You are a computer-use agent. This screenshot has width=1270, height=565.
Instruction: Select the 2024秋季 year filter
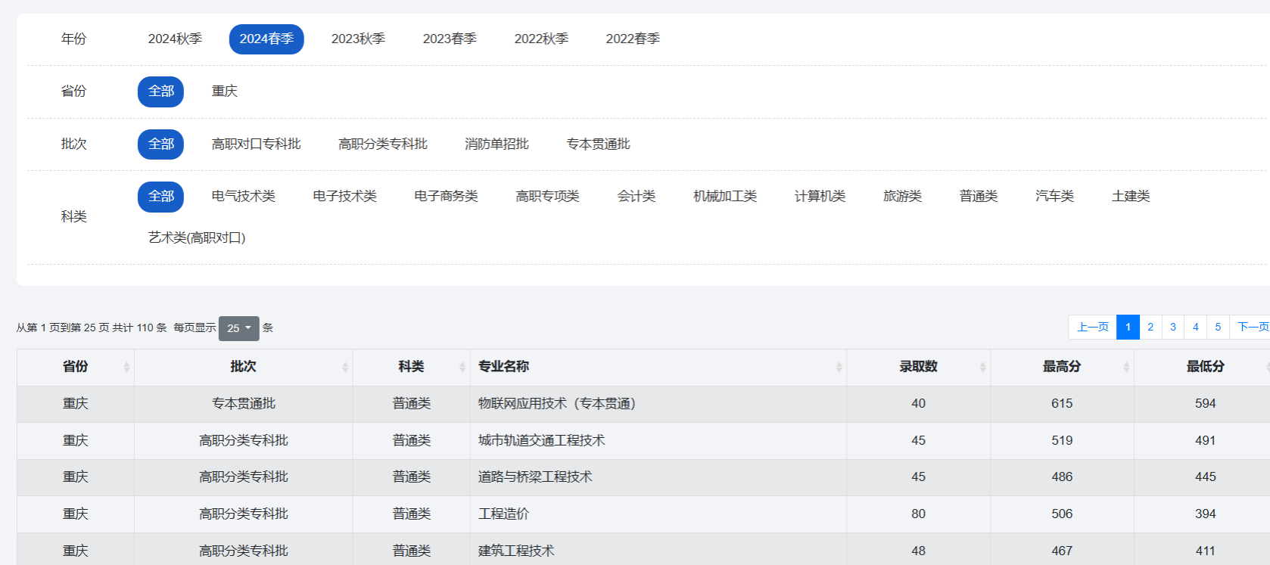(175, 39)
